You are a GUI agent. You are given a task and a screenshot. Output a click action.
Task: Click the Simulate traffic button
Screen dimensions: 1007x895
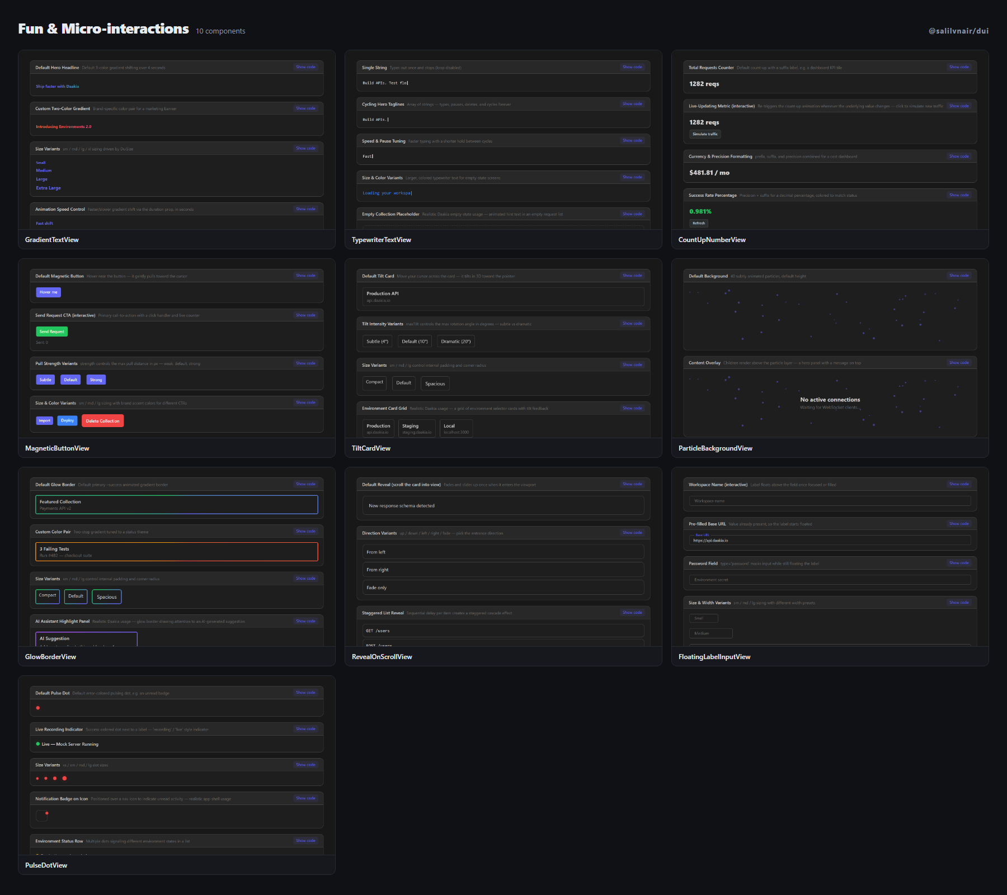[x=705, y=134]
